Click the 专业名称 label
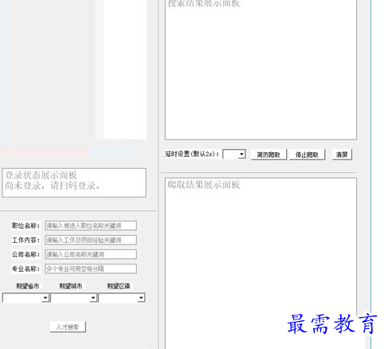384x349 pixels. pos(25,269)
